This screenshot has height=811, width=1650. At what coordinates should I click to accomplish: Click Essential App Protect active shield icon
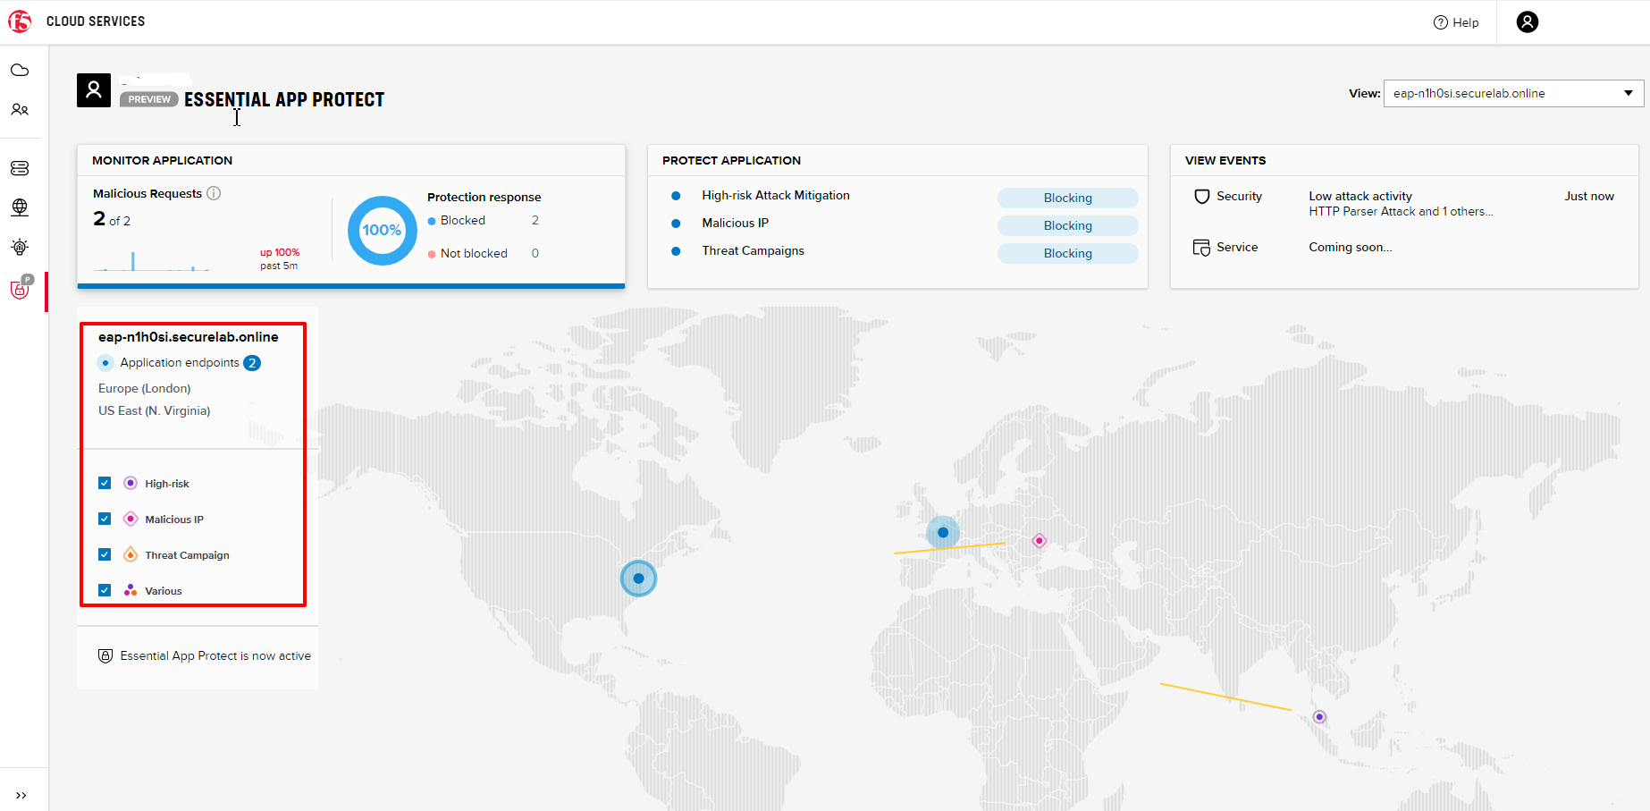[105, 655]
